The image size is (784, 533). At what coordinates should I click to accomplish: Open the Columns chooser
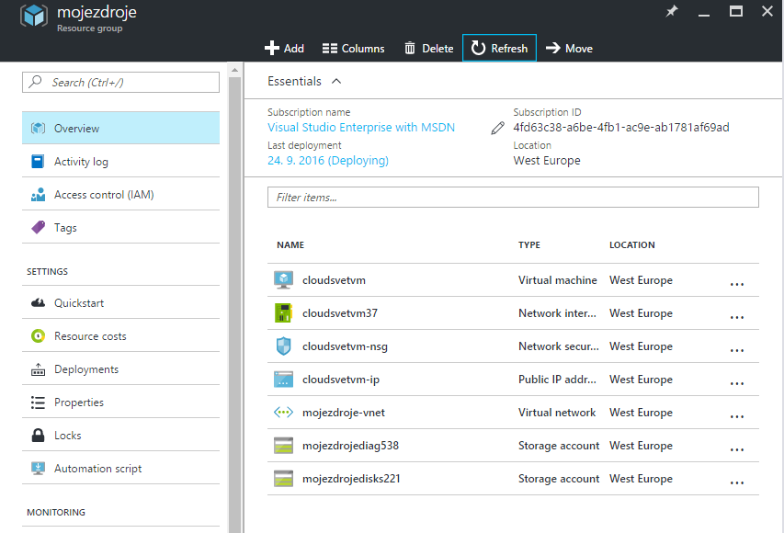[x=353, y=48]
